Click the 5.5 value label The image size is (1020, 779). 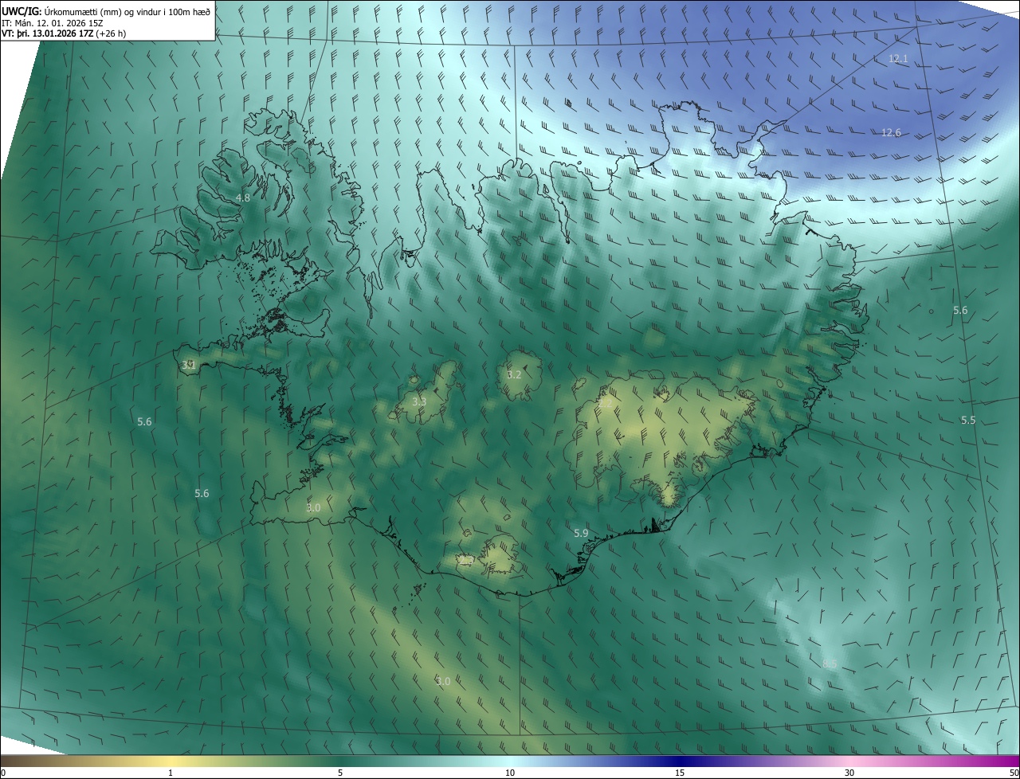967,420
